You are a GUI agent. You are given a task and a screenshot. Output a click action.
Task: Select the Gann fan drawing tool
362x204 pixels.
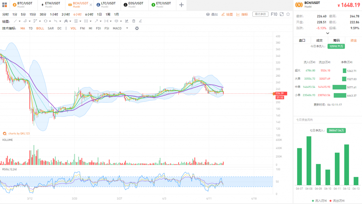(x=66, y=21)
